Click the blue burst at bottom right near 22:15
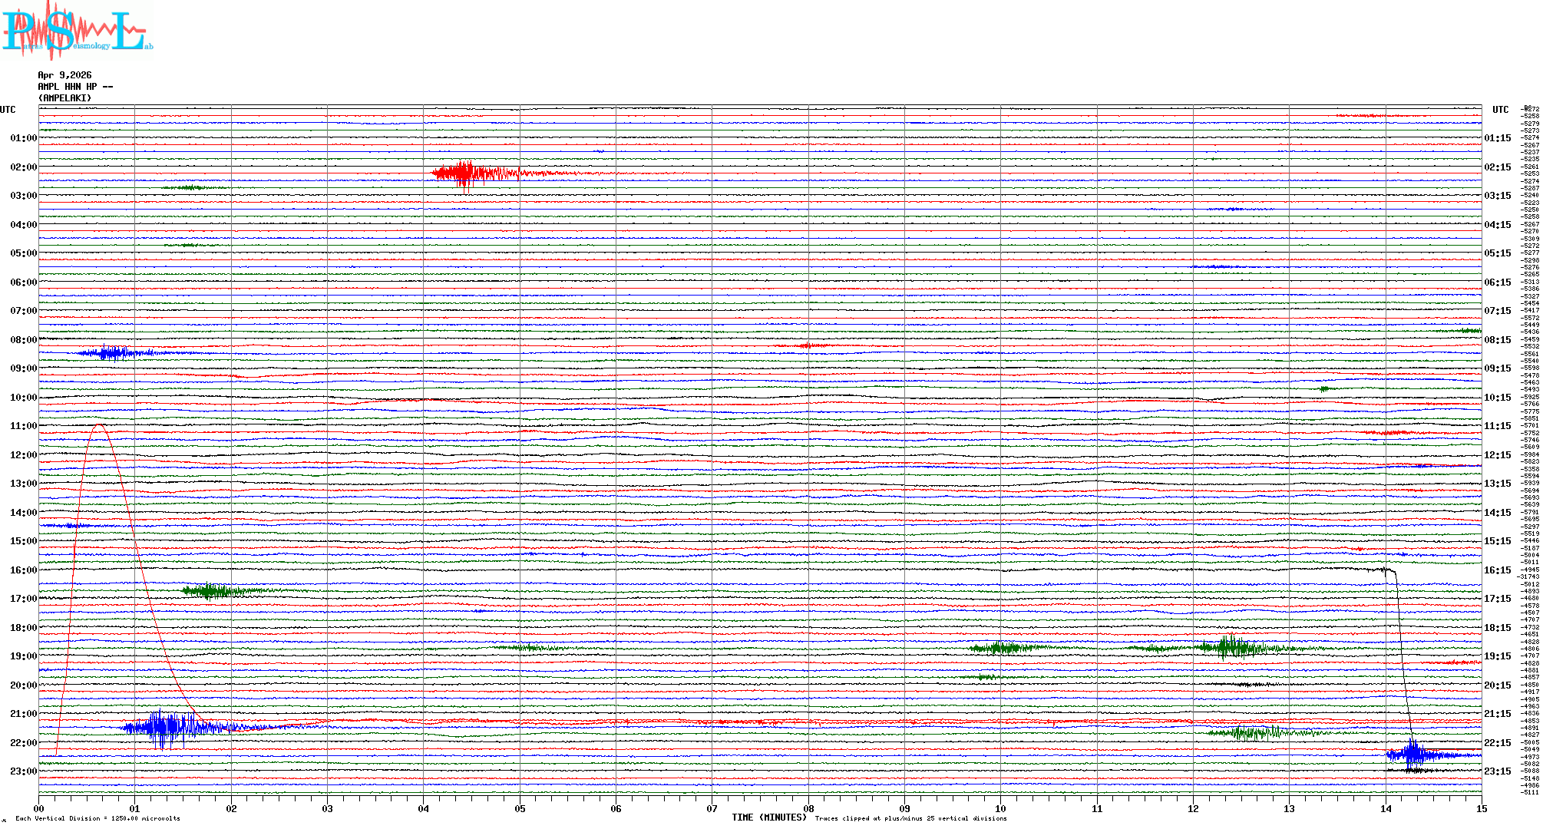 pos(1413,755)
